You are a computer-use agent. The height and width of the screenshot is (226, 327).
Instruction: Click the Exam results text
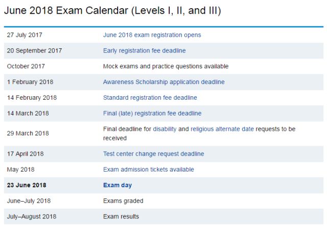121,217
